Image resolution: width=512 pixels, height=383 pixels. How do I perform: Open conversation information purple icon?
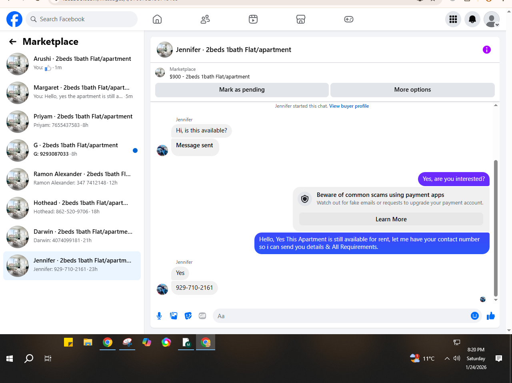coord(487,50)
